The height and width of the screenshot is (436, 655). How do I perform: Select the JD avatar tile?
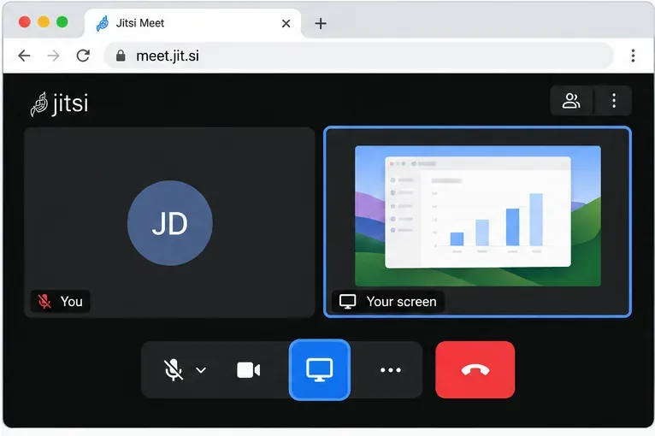coord(169,222)
